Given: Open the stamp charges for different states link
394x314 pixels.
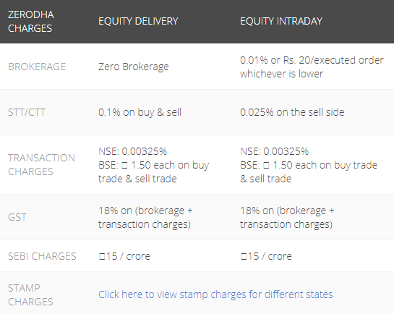Looking at the screenshot, I should [215, 294].
